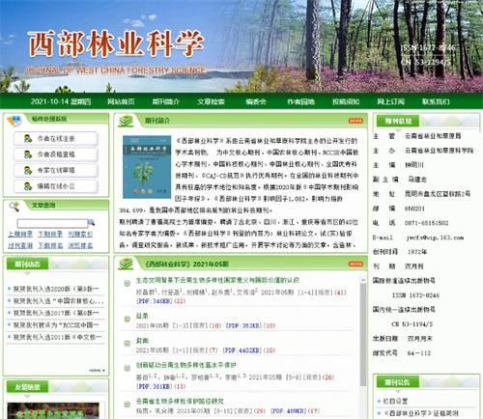Open news item 祝贺我刊入选“中国农林核心
This screenshot has height=419, width=483.
(58, 301)
